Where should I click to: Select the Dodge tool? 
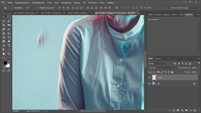click(9, 41)
